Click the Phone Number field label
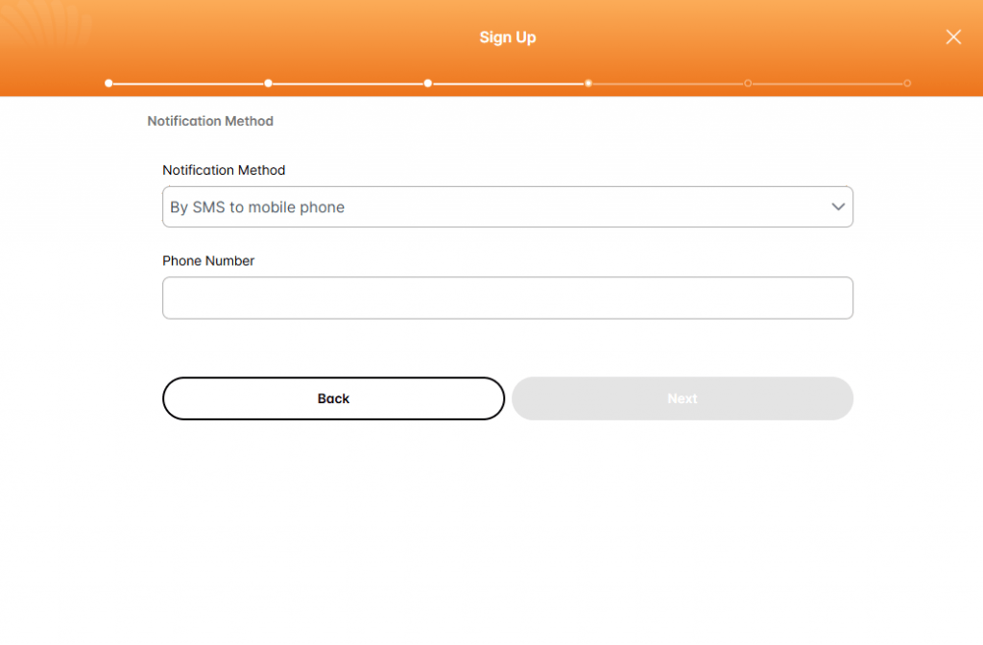 point(208,261)
